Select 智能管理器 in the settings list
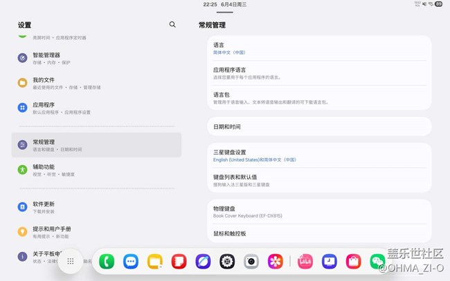This screenshot has width=450, height=281. (46, 58)
